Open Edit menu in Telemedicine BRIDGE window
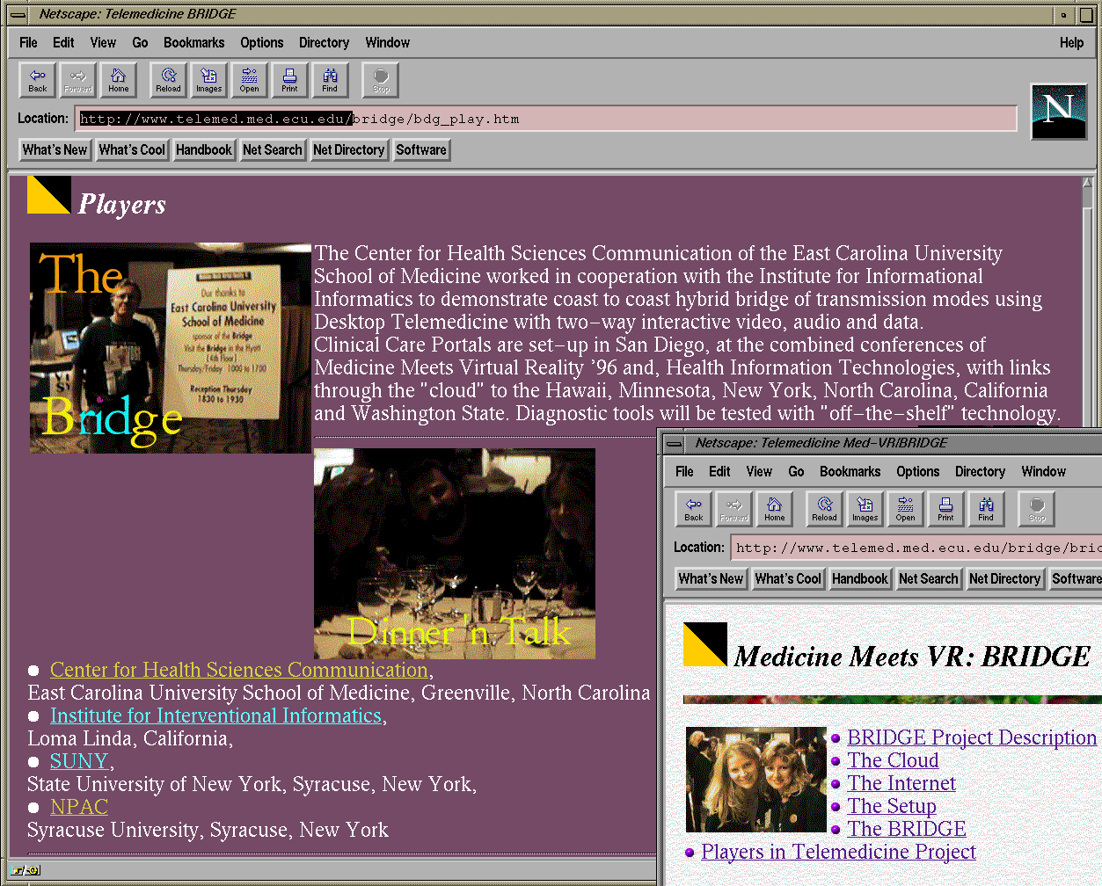 pyautogui.click(x=63, y=42)
